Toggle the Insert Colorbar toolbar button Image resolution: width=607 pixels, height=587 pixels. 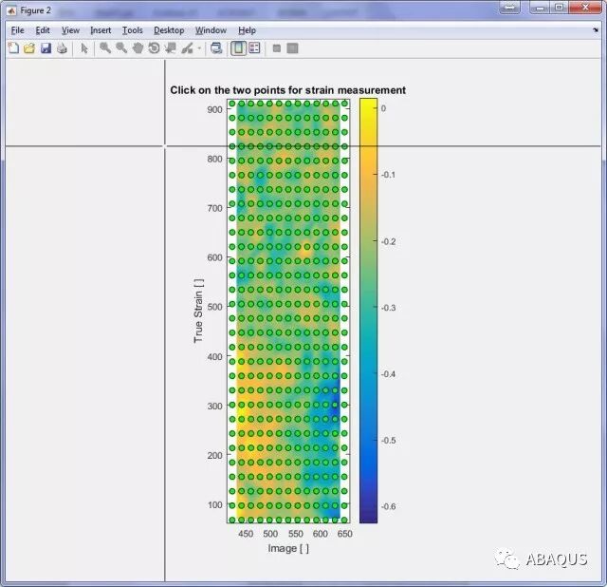click(238, 48)
